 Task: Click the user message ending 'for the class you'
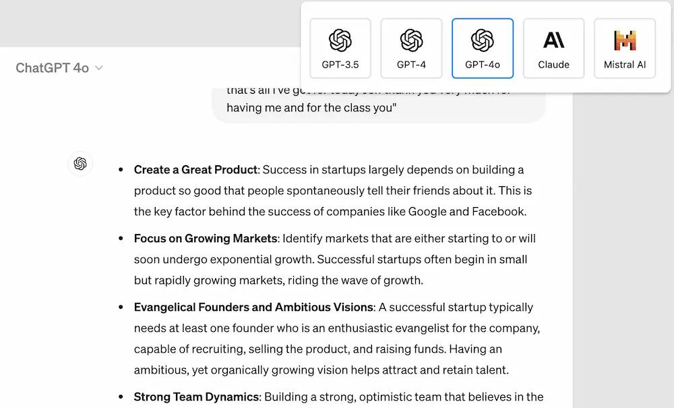click(x=379, y=103)
